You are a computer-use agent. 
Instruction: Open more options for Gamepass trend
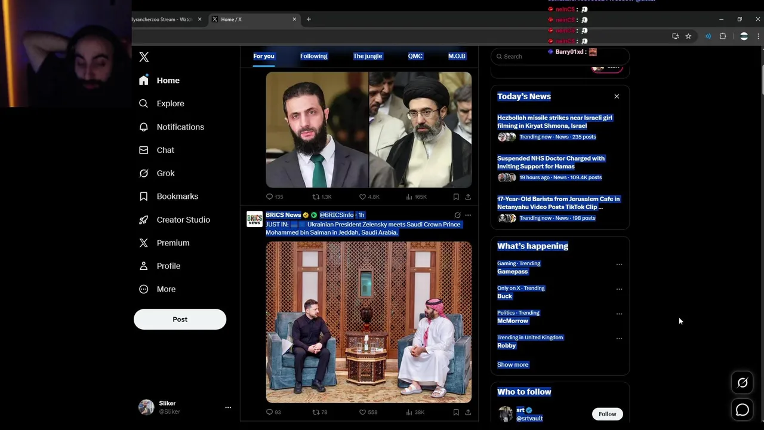pyautogui.click(x=619, y=265)
